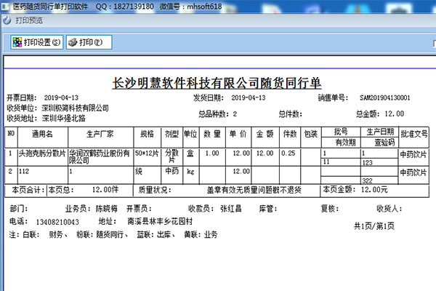
Task: Click the 批号 column header
Action: [x=341, y=132]
